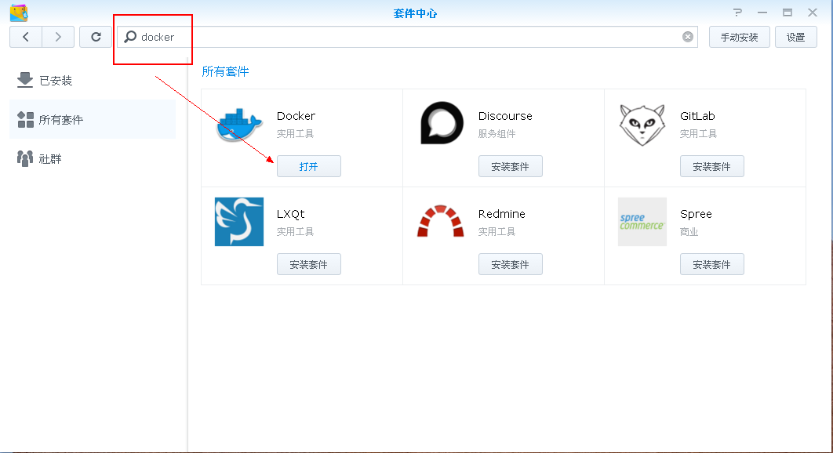
Task: Go back with the left arrow button
Action: (26, 37)
